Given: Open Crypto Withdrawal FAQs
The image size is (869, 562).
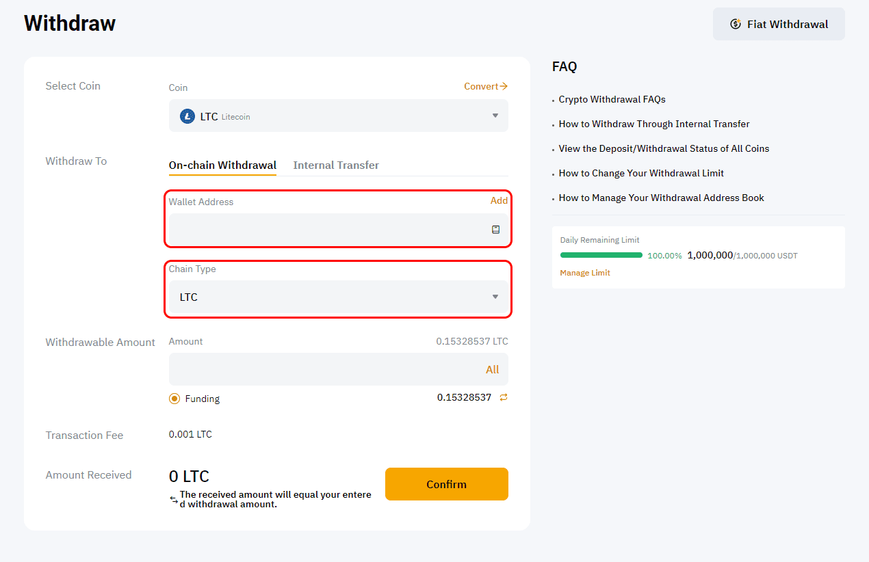Looking at the screenshot, I should pyautogui.click(x=612, y=99).
